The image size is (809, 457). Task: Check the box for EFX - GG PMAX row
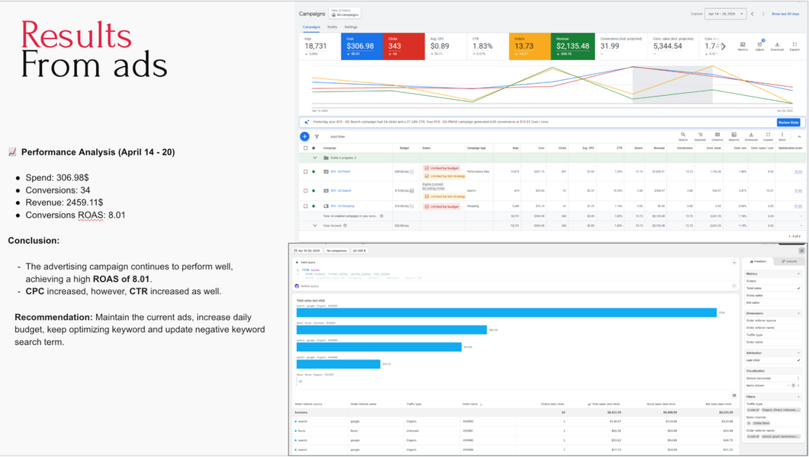[306, 171]
